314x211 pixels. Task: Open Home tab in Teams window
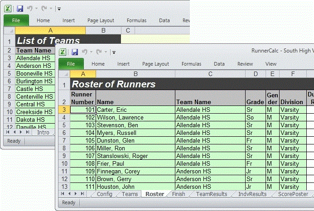point(43,20)
